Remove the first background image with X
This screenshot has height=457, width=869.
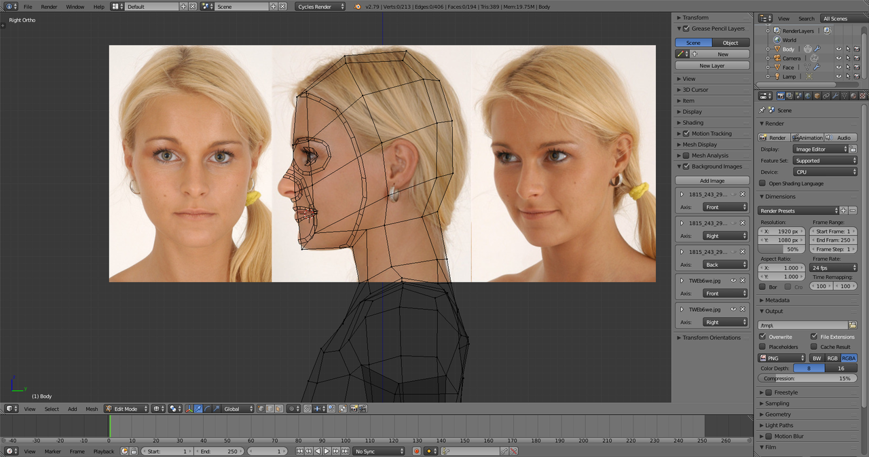click(743, 194)
